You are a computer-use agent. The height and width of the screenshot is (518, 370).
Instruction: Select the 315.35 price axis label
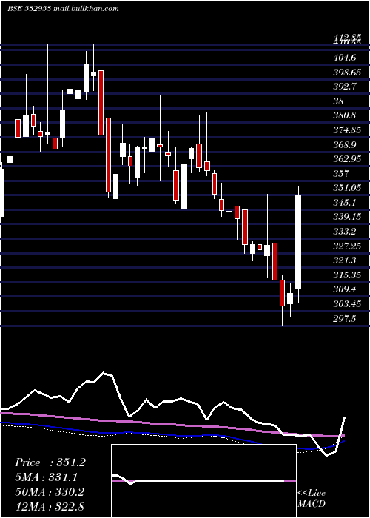(347, 275)
